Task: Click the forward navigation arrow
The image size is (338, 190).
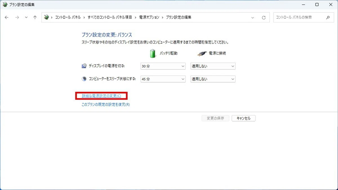Action: pyautogui.click(x=17, y=17)
